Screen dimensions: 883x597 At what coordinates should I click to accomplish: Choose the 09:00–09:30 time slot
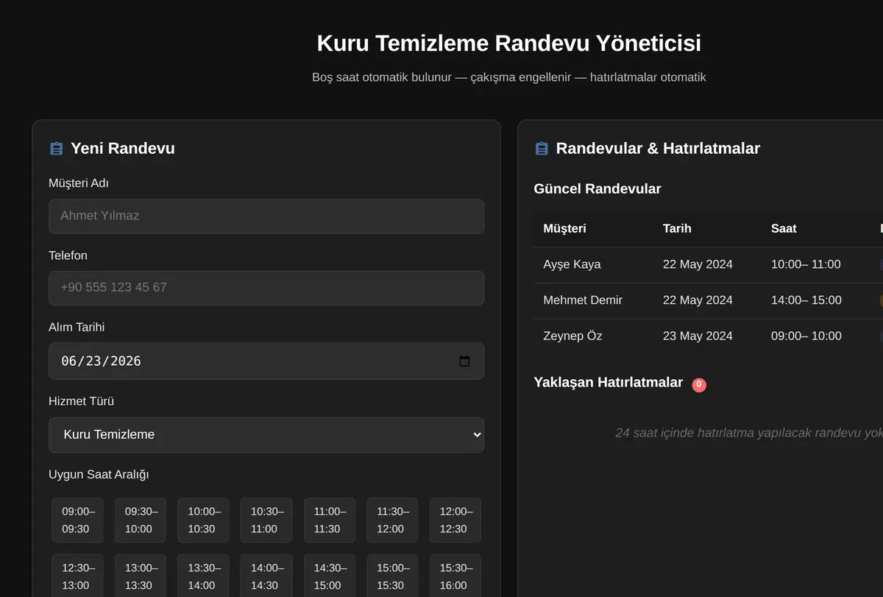pyautogui.click(x=77, y=520)
